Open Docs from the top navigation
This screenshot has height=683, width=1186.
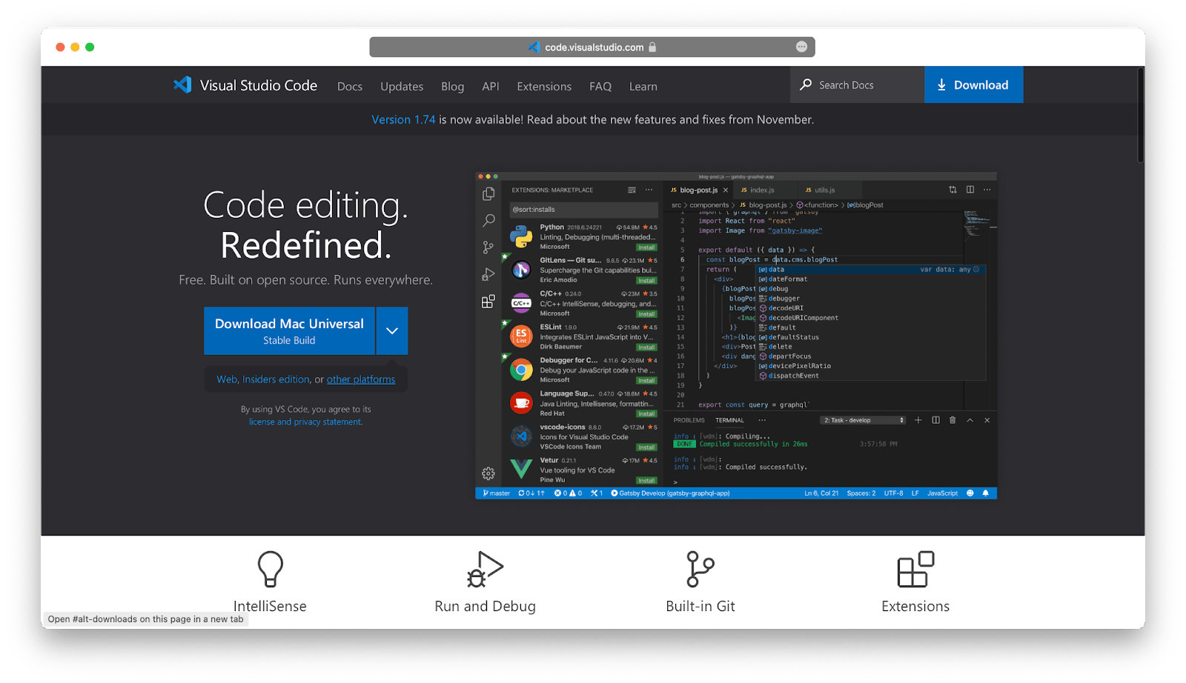point(350,86)
